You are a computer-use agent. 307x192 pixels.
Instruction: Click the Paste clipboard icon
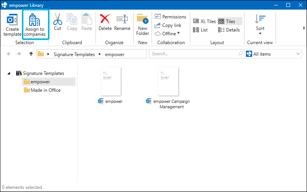[x=87, y=19]
